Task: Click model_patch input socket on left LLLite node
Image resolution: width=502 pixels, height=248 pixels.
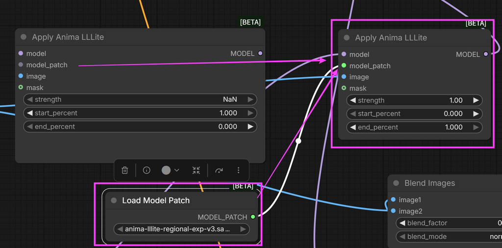Action: 21,65
